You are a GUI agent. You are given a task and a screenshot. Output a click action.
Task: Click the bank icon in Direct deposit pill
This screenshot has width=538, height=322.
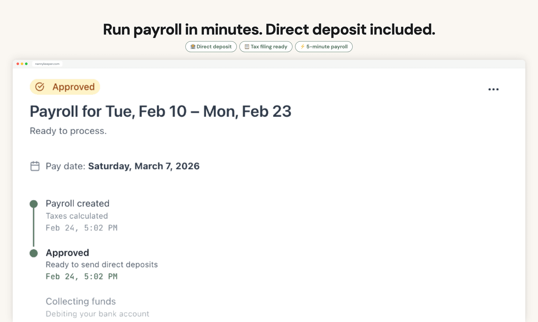point(193,46)
